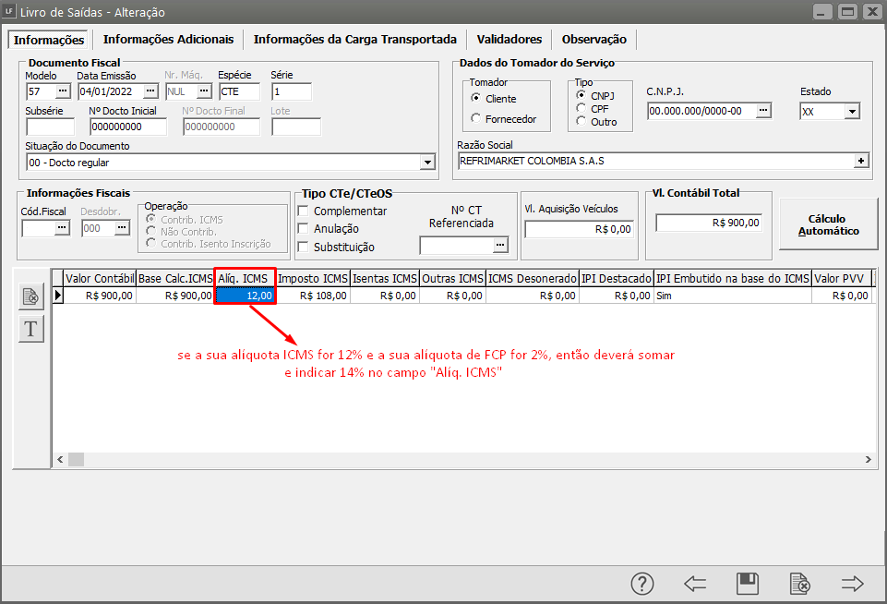Click the grid horizontal scrollbar thumb
Viewport: 887px width, 604px height.
click(76, 459)
